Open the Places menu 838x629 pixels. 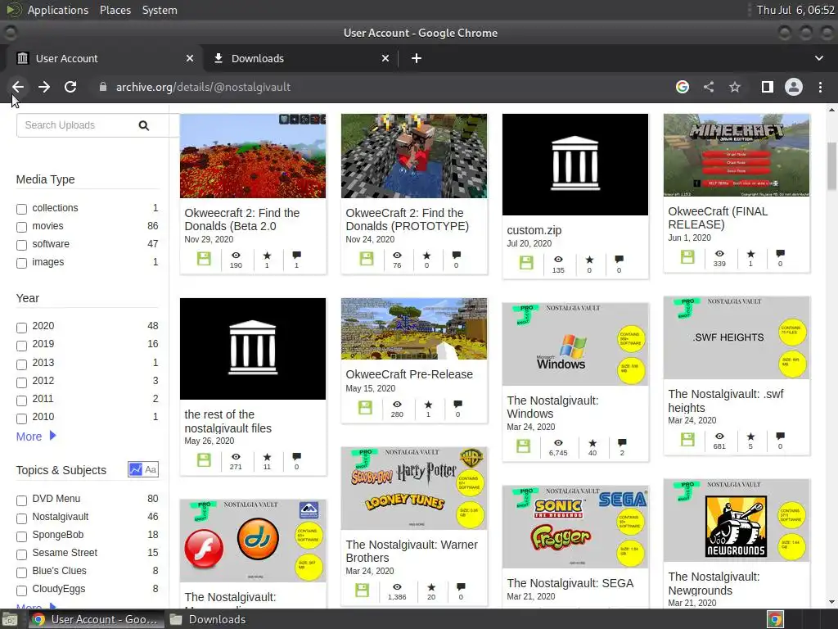pos(115,10)
